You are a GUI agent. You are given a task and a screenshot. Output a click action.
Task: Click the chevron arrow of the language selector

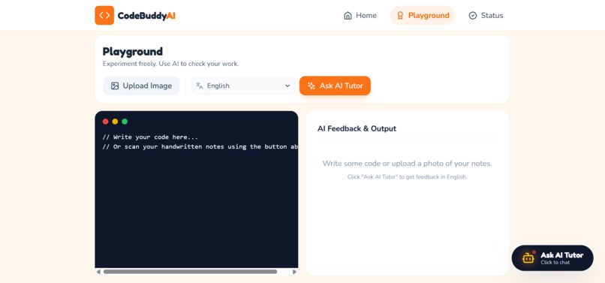(x=287, y=86)
